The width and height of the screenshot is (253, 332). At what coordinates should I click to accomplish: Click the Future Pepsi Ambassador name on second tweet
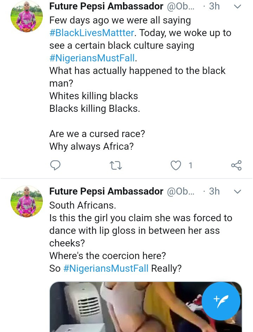click(106, 191)
